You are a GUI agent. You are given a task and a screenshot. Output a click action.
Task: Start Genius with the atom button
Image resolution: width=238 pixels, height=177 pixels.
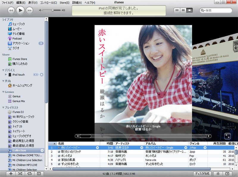[218, 174]
